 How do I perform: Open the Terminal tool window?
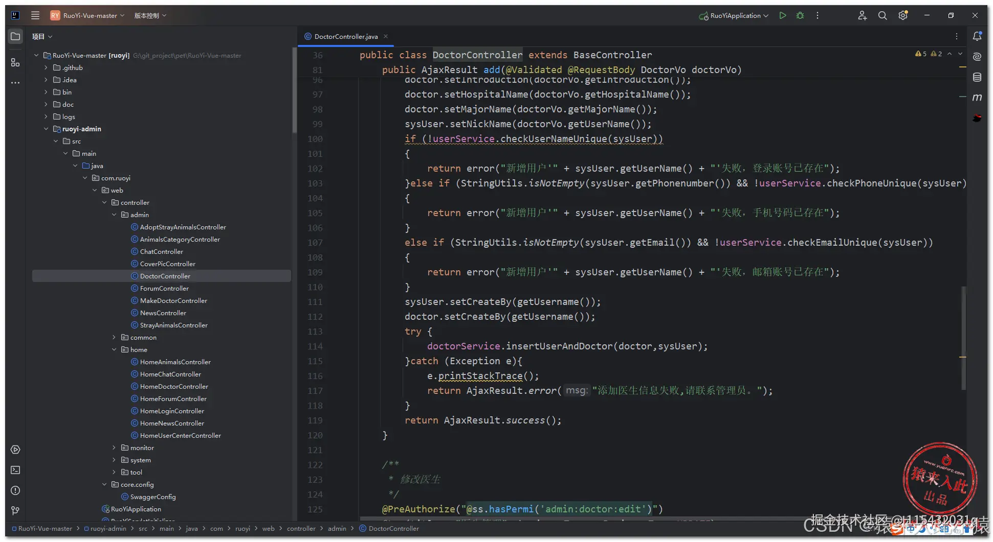tap(15, 470)
